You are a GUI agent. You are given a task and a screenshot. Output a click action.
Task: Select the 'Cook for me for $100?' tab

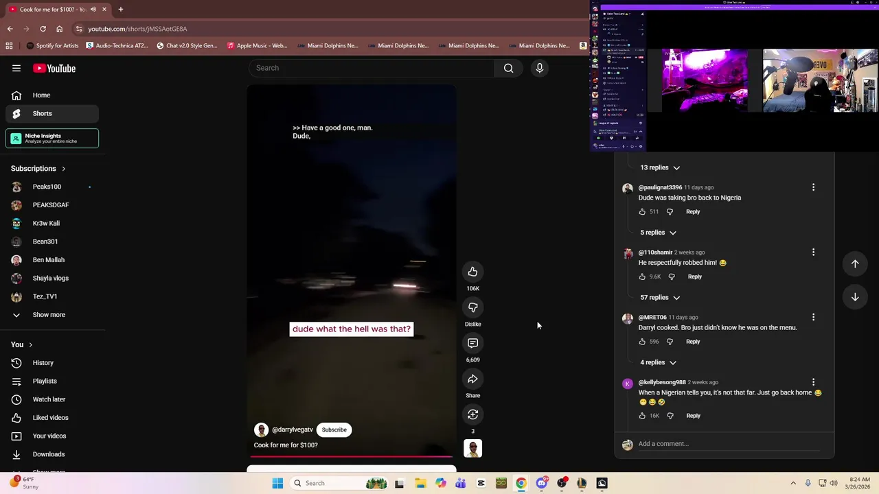click(x=58, y=9)
